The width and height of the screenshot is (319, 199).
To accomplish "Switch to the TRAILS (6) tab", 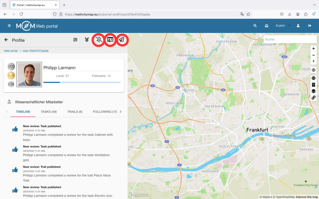I will pos(75,112).
